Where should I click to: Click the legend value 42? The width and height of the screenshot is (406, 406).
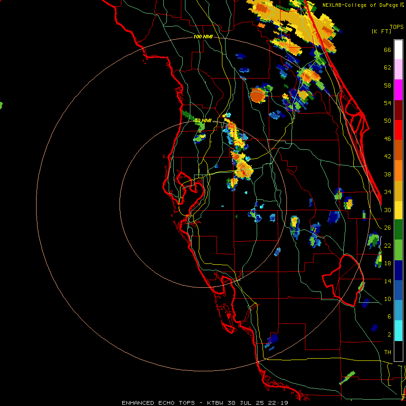point(388,157)
